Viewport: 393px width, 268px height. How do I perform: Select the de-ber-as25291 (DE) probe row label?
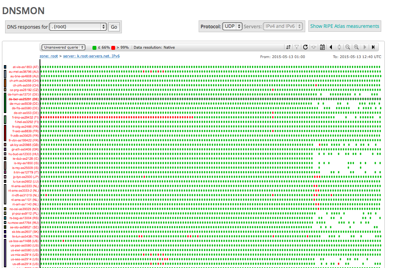tap(24, 99)
